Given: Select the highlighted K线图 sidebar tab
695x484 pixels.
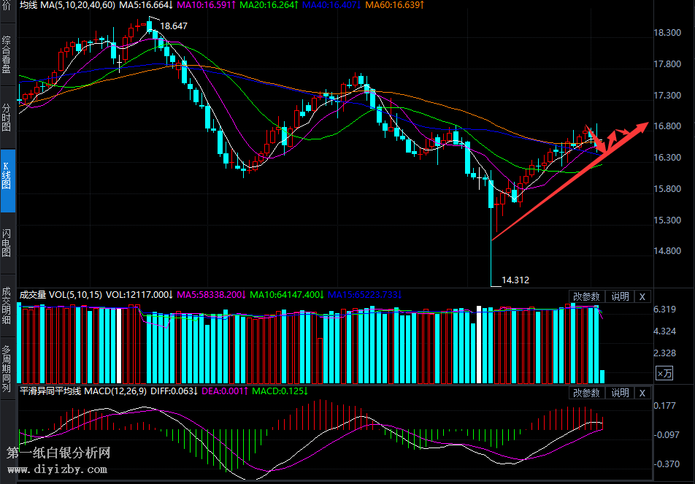Looking at the screenshot, I should (7, 180).
